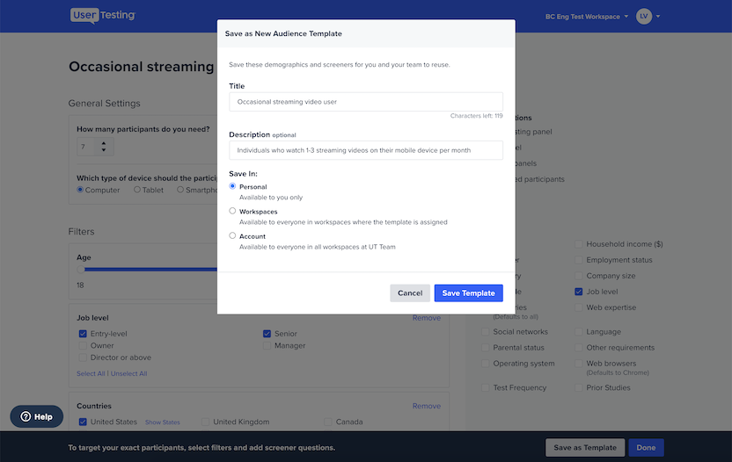The width and height of the screenshot is (732, 462).
Task: Click the Title input field
Action: tap(365, 102)
